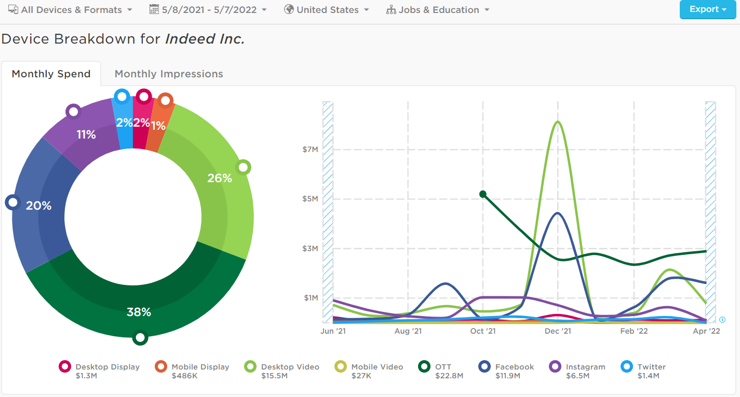Select the Monthly Spend tab
The height and width of the screenshot is (397, 740).
click(x=51, y=74)
